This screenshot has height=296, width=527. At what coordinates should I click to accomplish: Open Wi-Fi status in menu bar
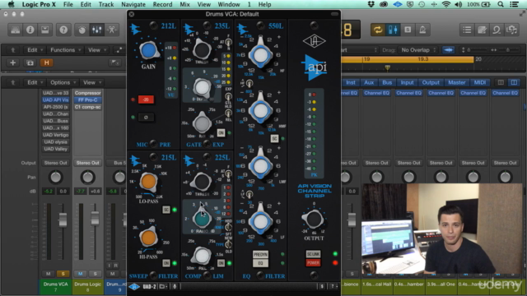(446, 4)
